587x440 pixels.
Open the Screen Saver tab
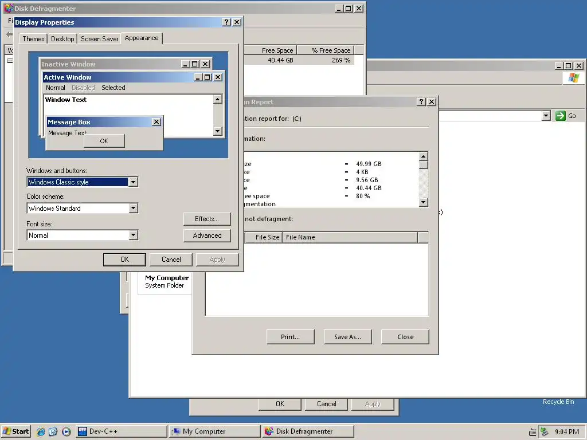pyautogui.click(x=99, y=39)
